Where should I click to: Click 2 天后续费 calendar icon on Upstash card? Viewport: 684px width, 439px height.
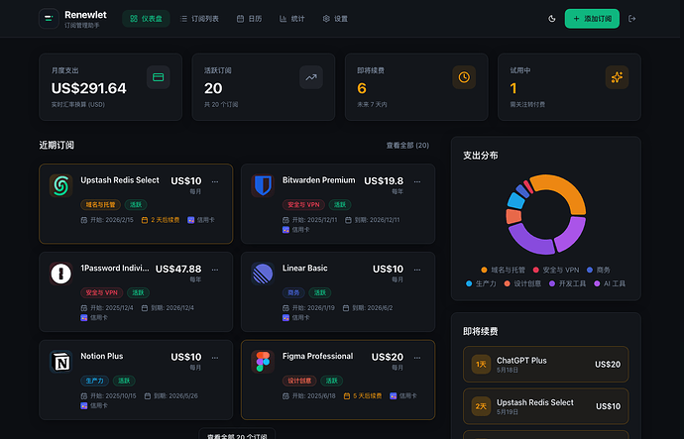[x=145, y=220]
